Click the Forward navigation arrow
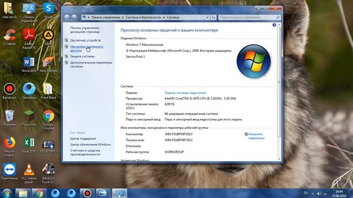 (74, 17)
